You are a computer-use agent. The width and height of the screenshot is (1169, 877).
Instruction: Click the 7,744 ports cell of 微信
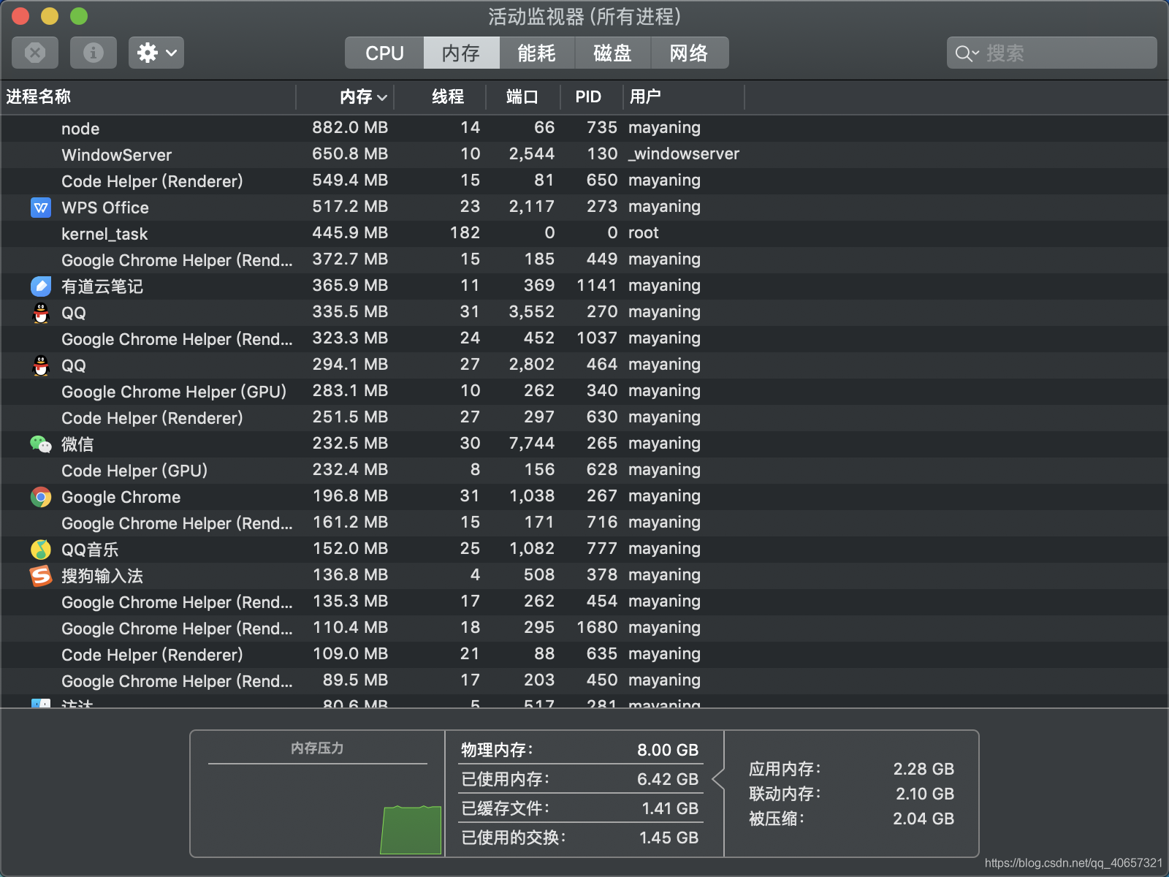(x=532, y=444)
